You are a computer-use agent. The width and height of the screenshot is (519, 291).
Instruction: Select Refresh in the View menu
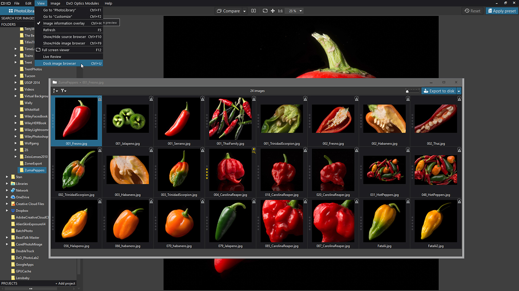pyautogui.click(x=69, y=30)
